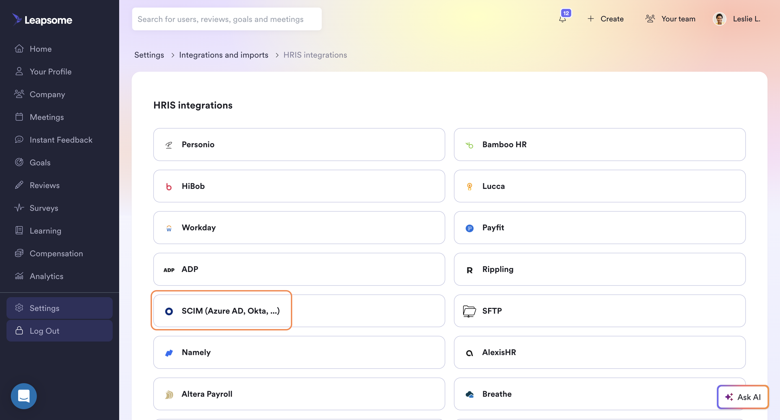780x420 pixels.
Task: Open the notifications bell
Action: [562, 19]
